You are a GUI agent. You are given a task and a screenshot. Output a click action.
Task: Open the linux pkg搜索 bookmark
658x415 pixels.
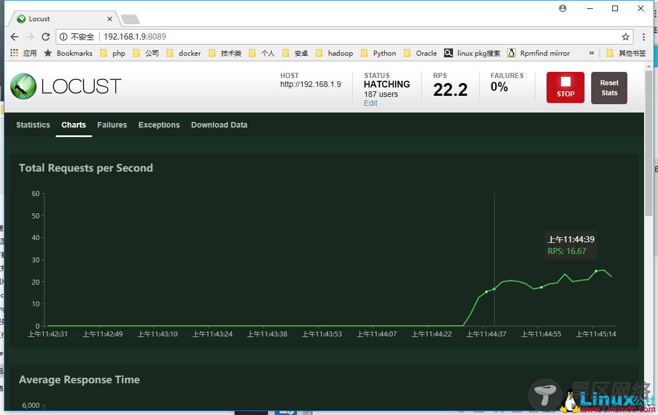(472, 53)
